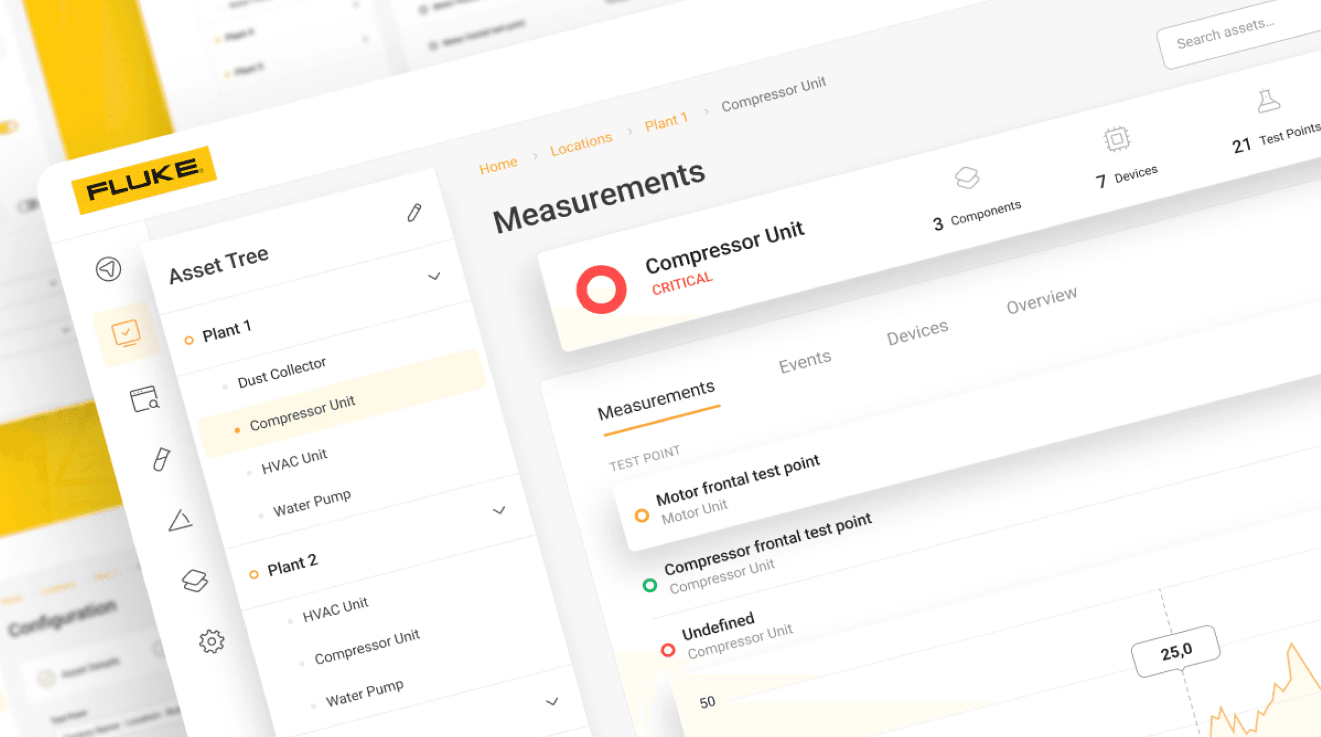The width and height of the screenshot is (1321, 737).
Task: Click the Compressor Unit card title
Action: click(x=724, y=247)
